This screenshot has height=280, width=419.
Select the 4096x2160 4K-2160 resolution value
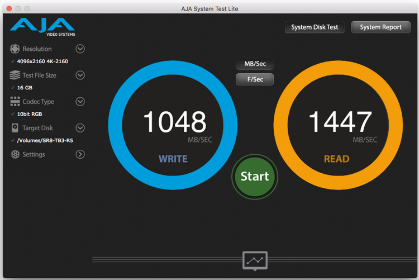[x=42, y=61]
